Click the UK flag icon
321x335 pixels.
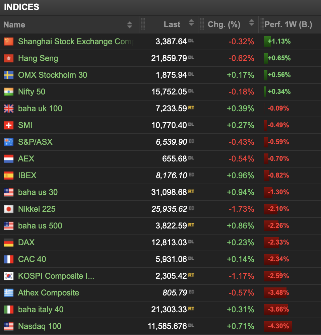(9, 109)
